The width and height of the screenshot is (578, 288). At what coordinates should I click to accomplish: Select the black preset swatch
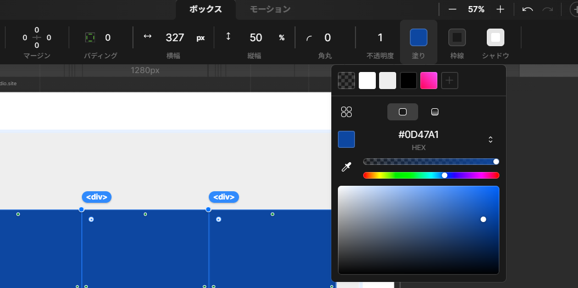[408, 81]
